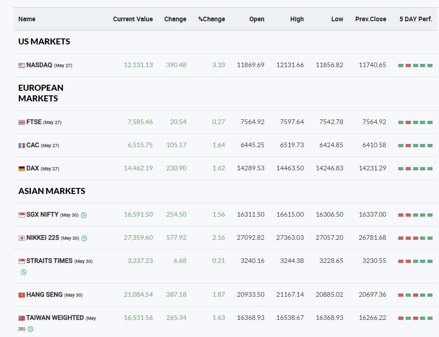Viewport: 439px width, 337px height.
Task: Click the clock icon next to NIKKEI 225
Action: [84, 238]
